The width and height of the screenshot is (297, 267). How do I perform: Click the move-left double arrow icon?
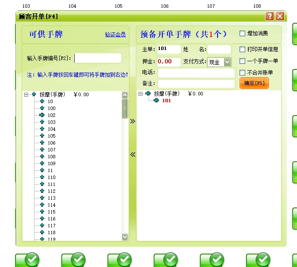pos(133,154)
